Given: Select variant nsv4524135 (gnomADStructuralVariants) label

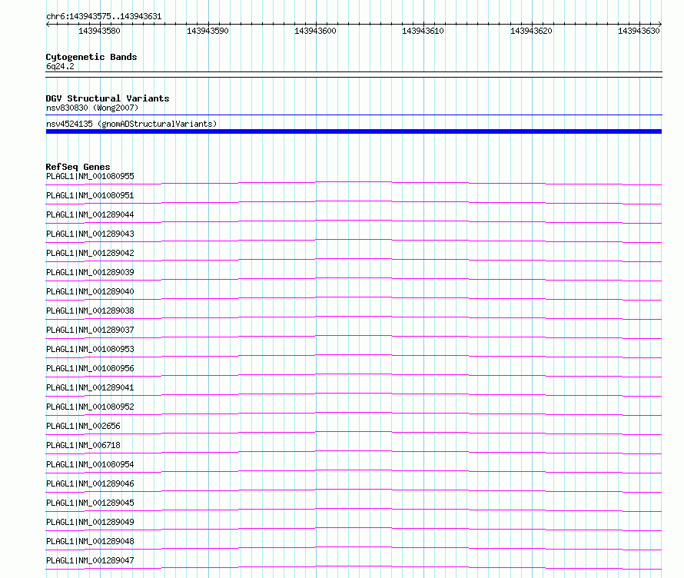Looking at the screenshot, I should tap(131, 124).
